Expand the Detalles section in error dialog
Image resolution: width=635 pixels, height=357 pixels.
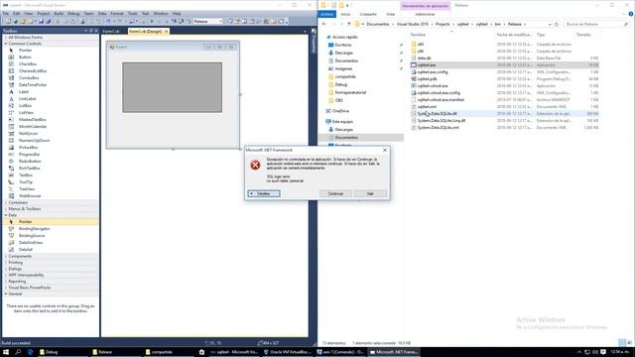tap(264, 194)
